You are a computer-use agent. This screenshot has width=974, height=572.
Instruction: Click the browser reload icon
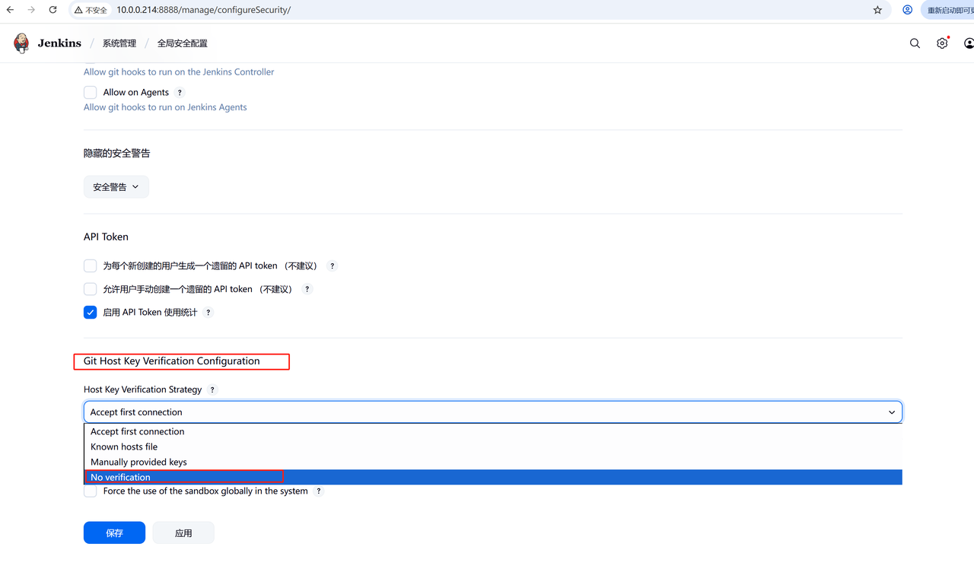click(x=53, y=10)
